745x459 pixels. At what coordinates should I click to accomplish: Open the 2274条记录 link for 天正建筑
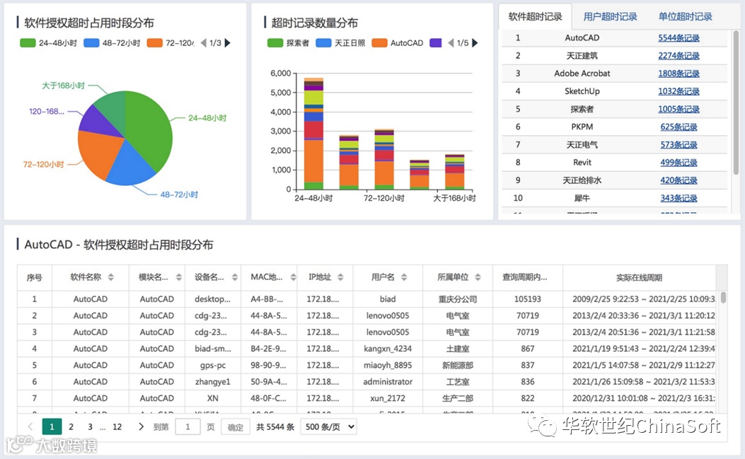(x=678, y=56)
